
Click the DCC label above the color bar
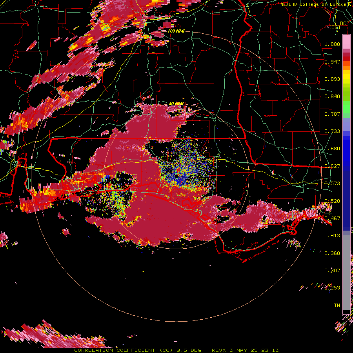[x=344, y=24]
